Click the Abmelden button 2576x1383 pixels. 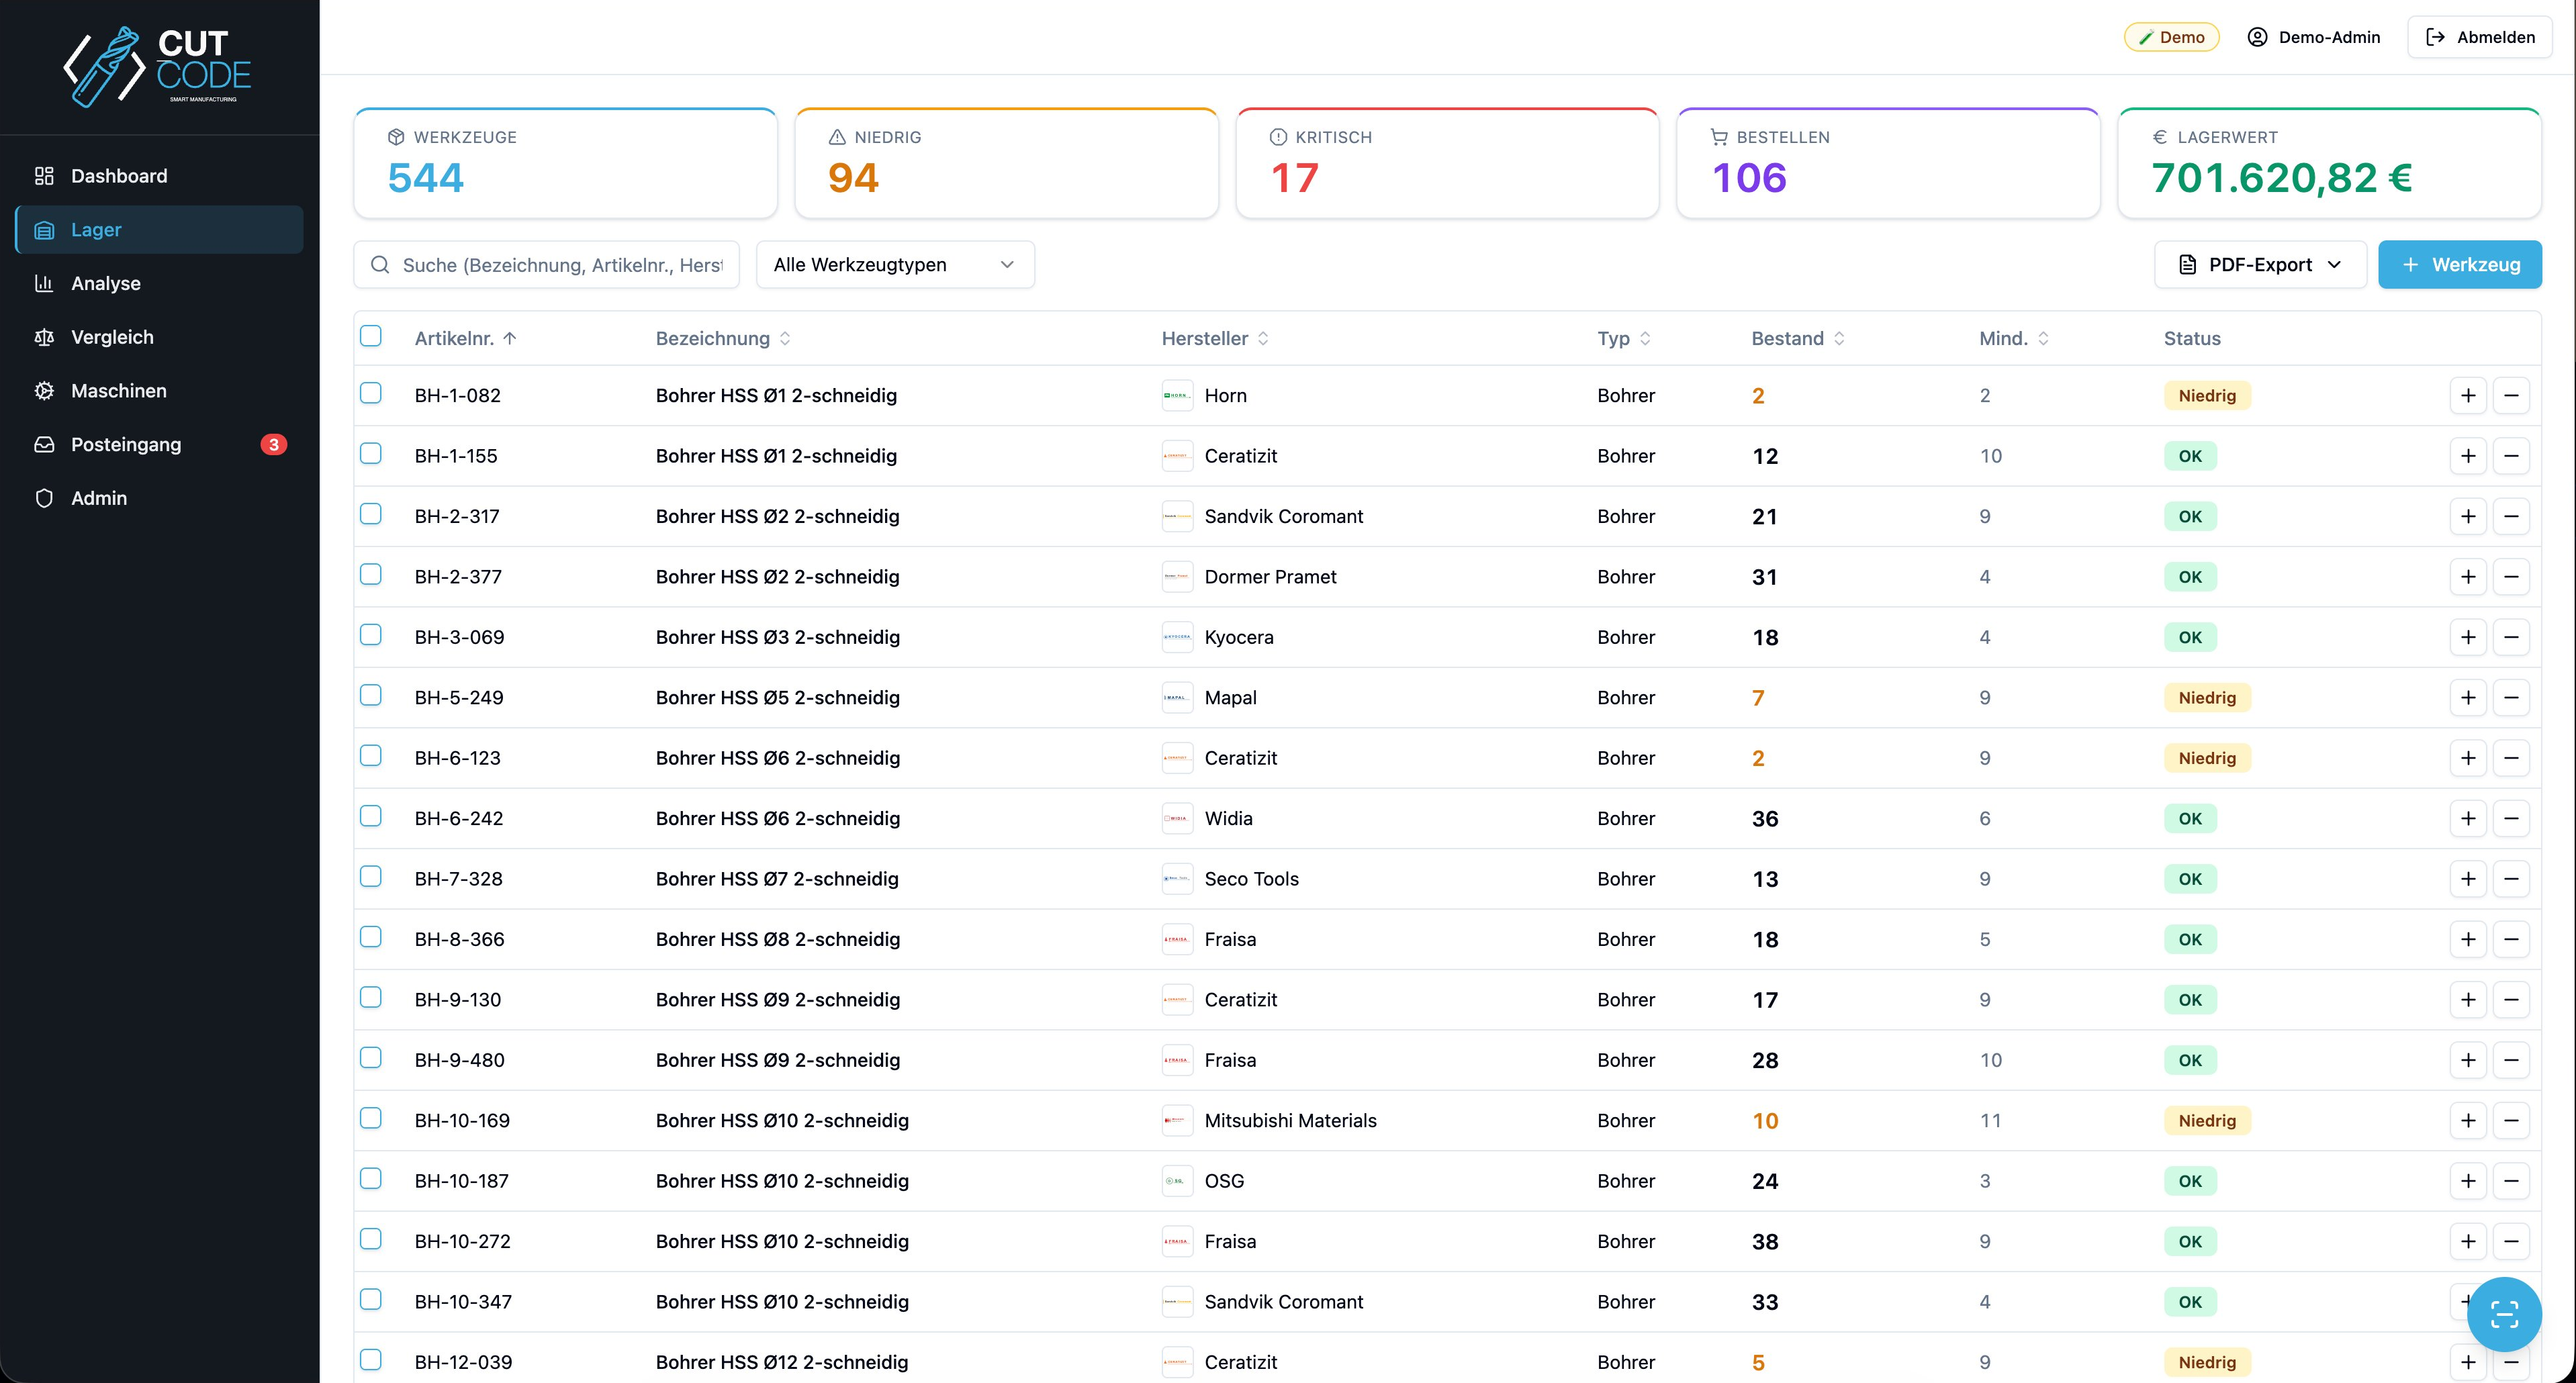coord(2480,37)
